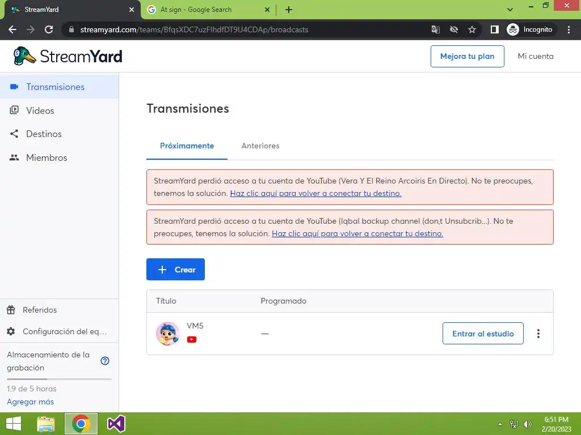Image resolution: width=581 pixels, height=435 pixels.
Task: Click the Mejora tu plan button
Action: 468,56
